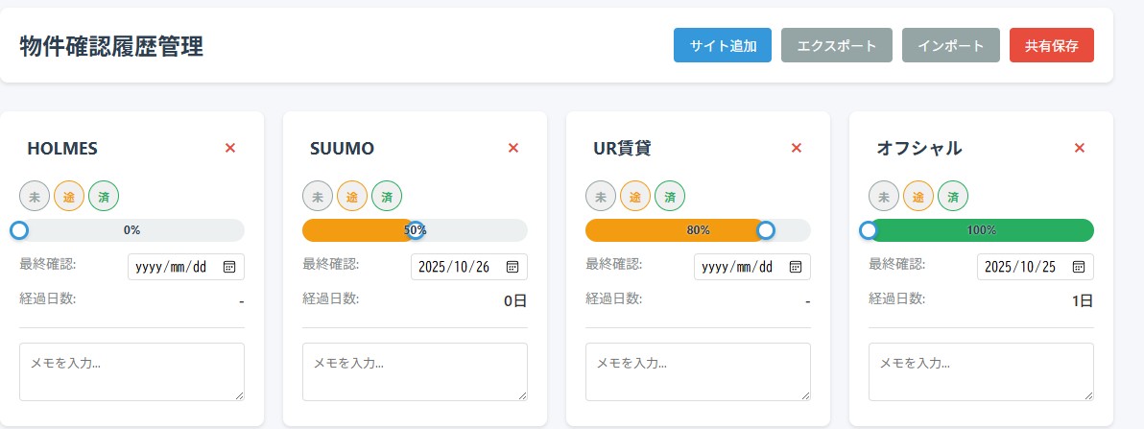
Task: Focus the オフシャル memo input box
Action: [981, 371]
